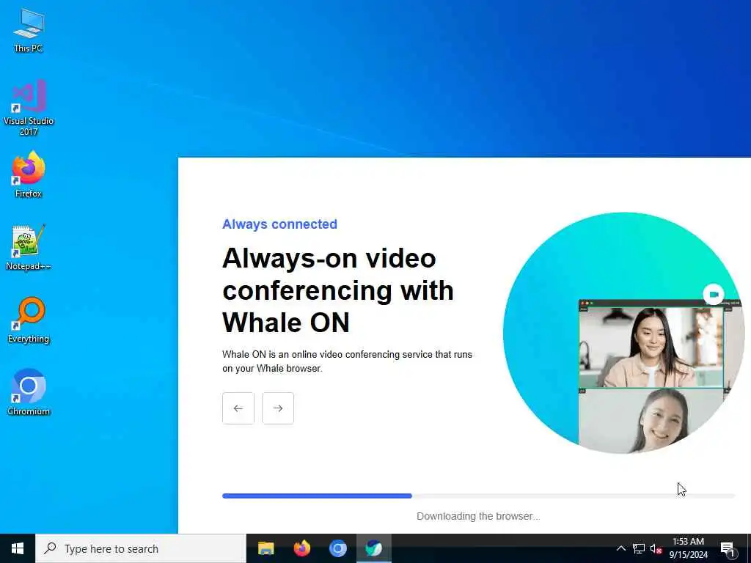Click the 'Always connected' heading text
Screen dimensions: 751x563
click(x=279, y=224)
